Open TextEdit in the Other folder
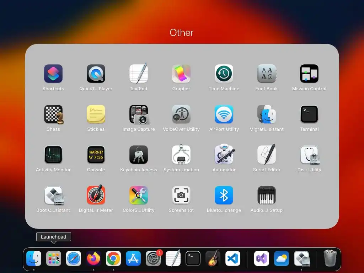 [139, 74]
